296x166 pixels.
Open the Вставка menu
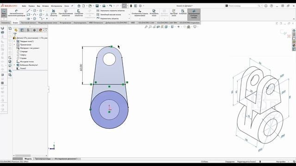pos(45,6)
